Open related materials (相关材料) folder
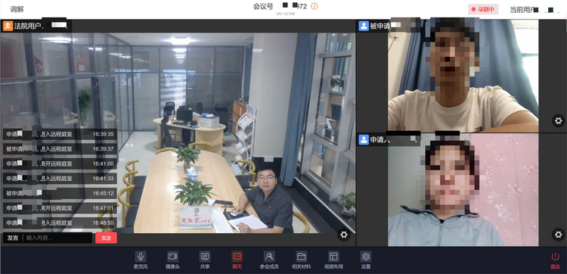 (x=301, y=260)
